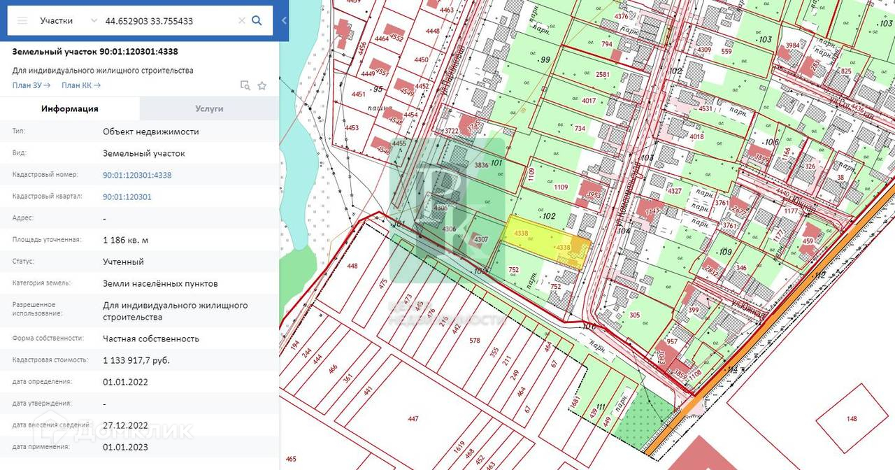Click parcel 465 on the map
The height and width of the screenshot is (470, 895).
[x=291, y=460]
